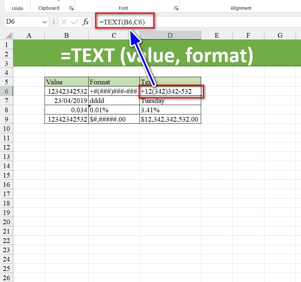Viewport: 301px width, 282px height.
Task: Click the Enter checkmark icon in formula bar
Action: point(75,22)
